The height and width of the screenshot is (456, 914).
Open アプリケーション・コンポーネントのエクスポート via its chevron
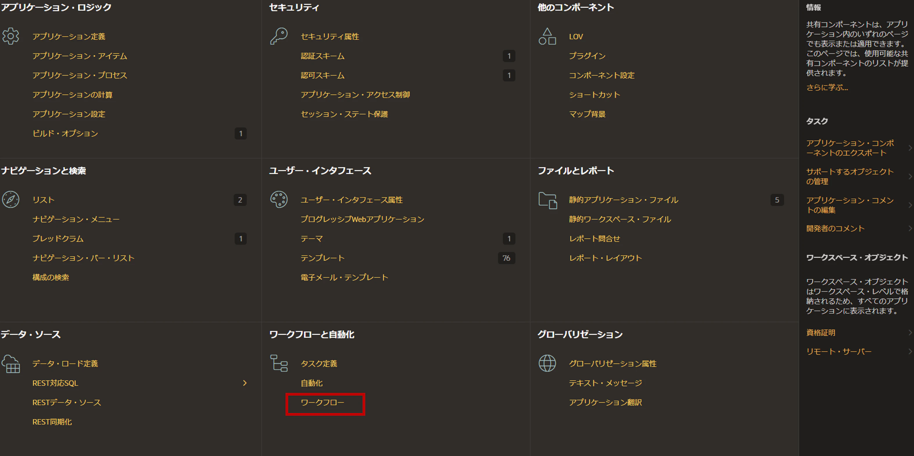pyautogui.click(x=911, y=148)
